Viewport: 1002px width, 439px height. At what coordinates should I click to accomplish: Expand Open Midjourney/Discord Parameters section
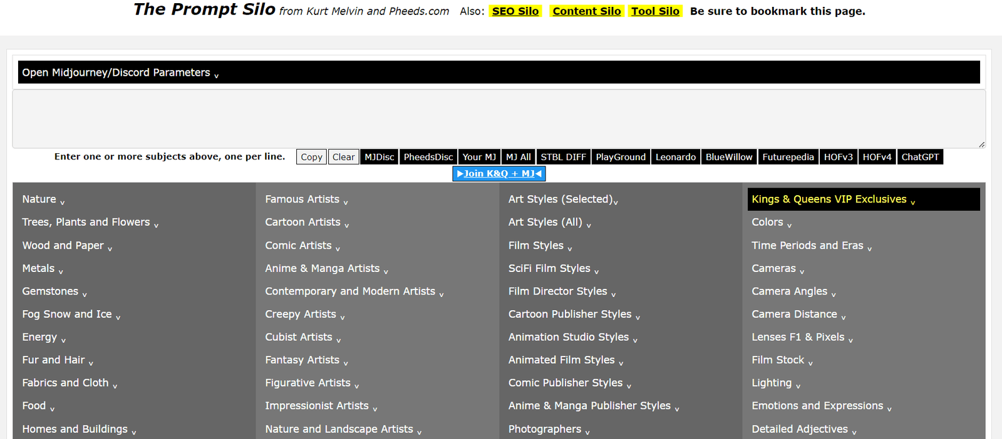coord(120,73)
